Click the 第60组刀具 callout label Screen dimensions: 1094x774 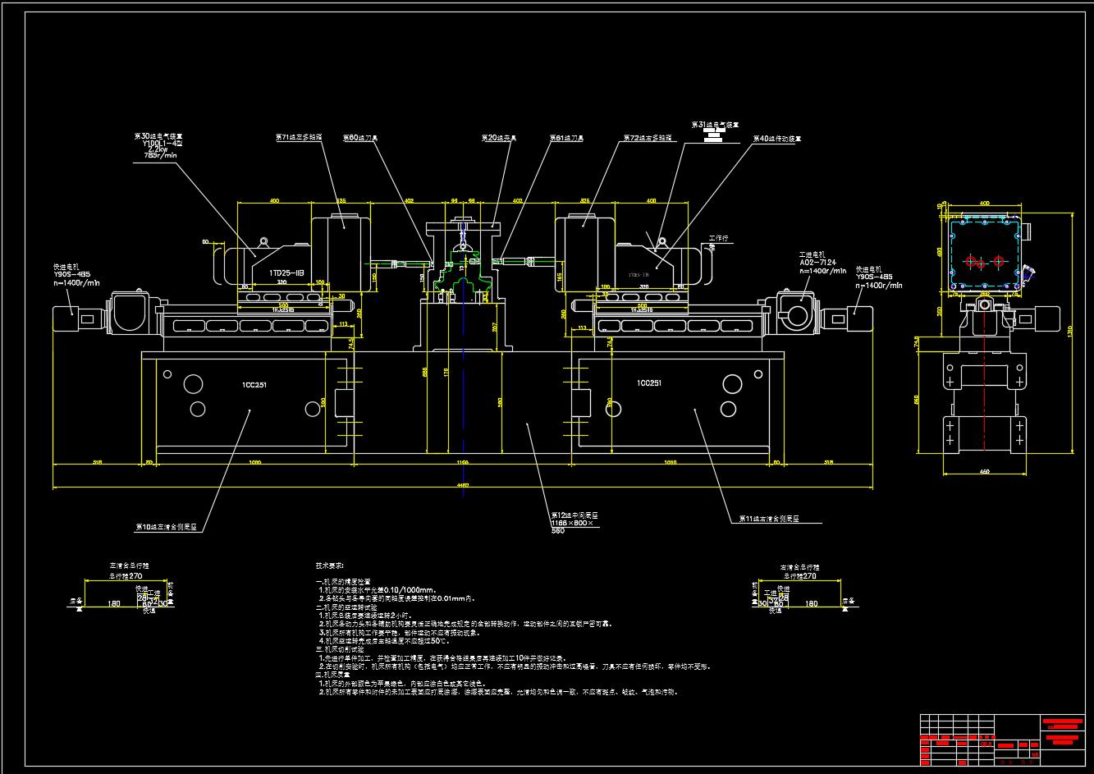coord(360,138)
